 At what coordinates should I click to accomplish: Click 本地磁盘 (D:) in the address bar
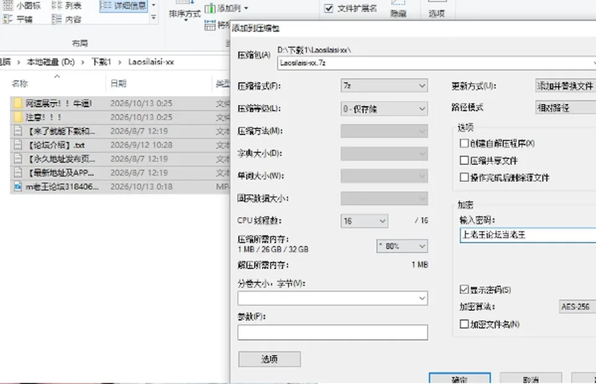(x=50, y=62)
